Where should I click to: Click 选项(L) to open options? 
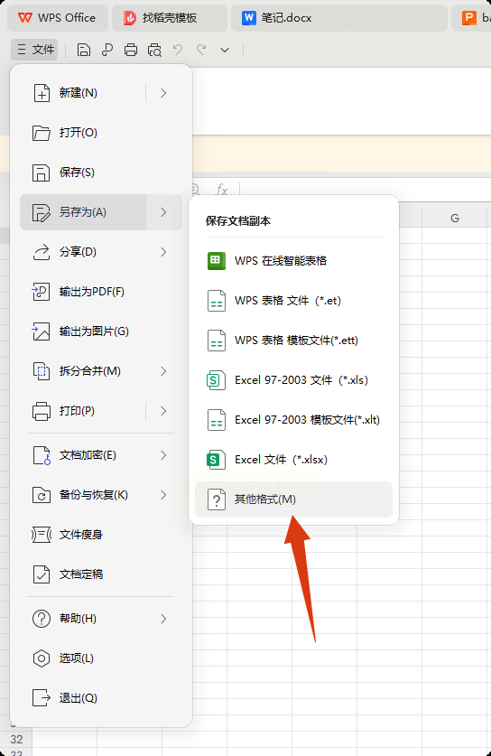101,658
